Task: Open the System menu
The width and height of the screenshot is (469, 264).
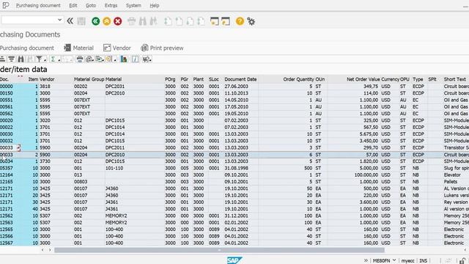Action: [x=133, y=5]
